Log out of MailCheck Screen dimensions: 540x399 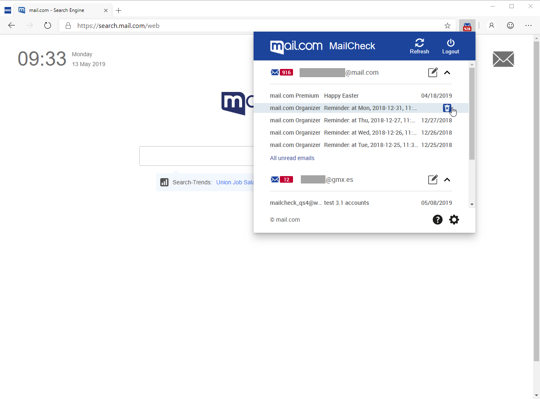click(x=450, y=46)
